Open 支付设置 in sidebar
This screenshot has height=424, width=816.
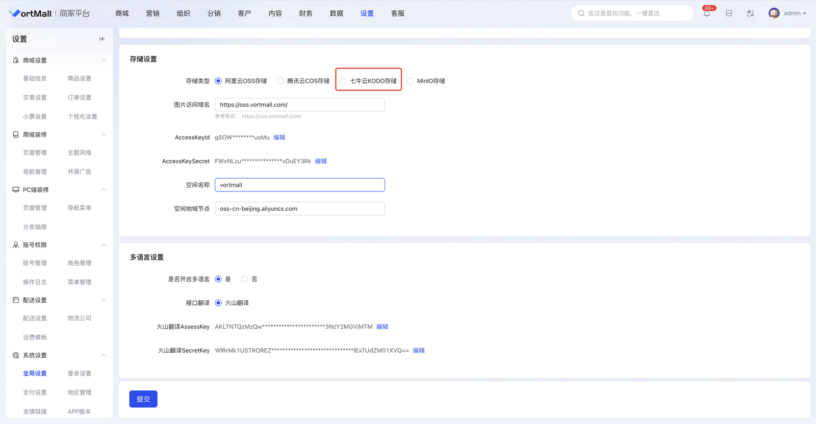(35, 392)
